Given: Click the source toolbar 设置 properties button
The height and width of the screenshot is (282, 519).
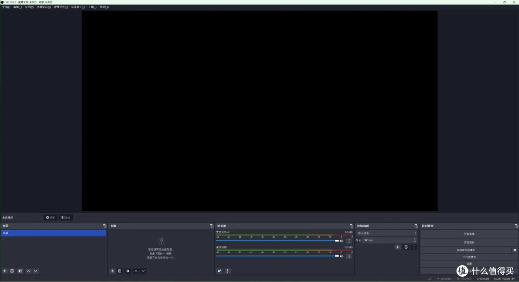Looking at the screenshot, I should click(50, 218).
